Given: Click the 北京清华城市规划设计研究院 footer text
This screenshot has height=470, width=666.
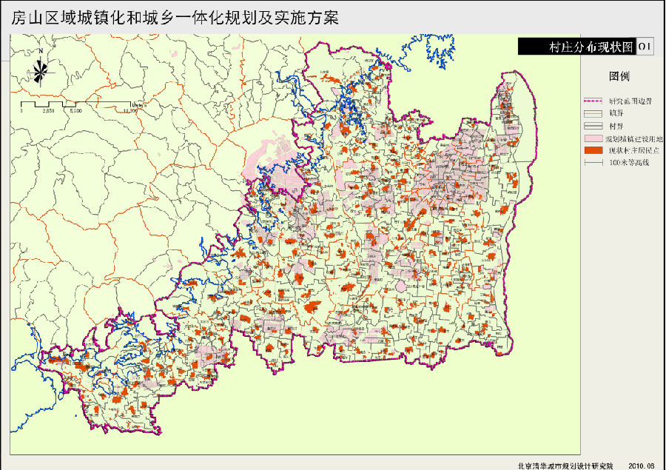Looking at the screenshot, I should click(x=565, y=466).
